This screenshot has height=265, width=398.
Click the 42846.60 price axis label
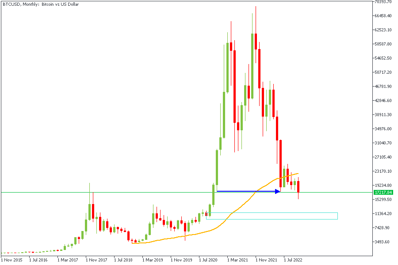[383, 100]
